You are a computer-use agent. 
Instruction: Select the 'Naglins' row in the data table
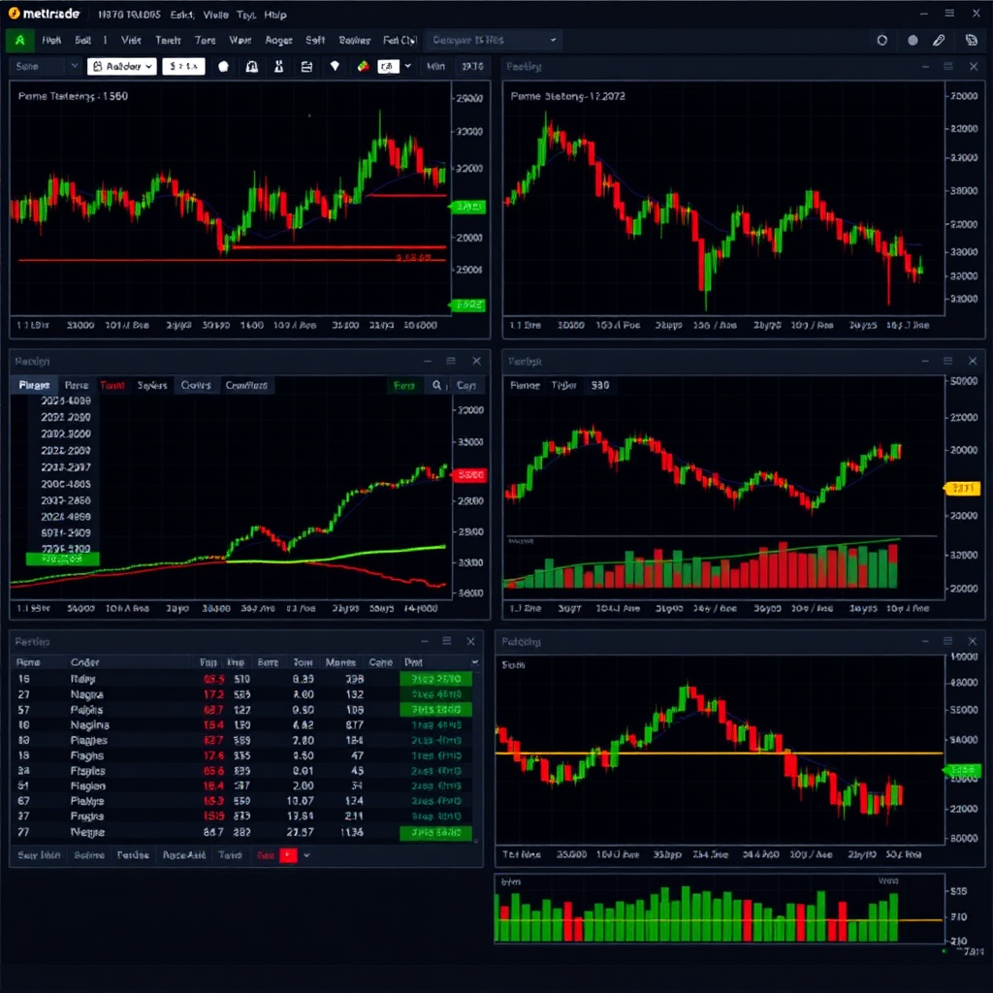[x=89, y=724]
